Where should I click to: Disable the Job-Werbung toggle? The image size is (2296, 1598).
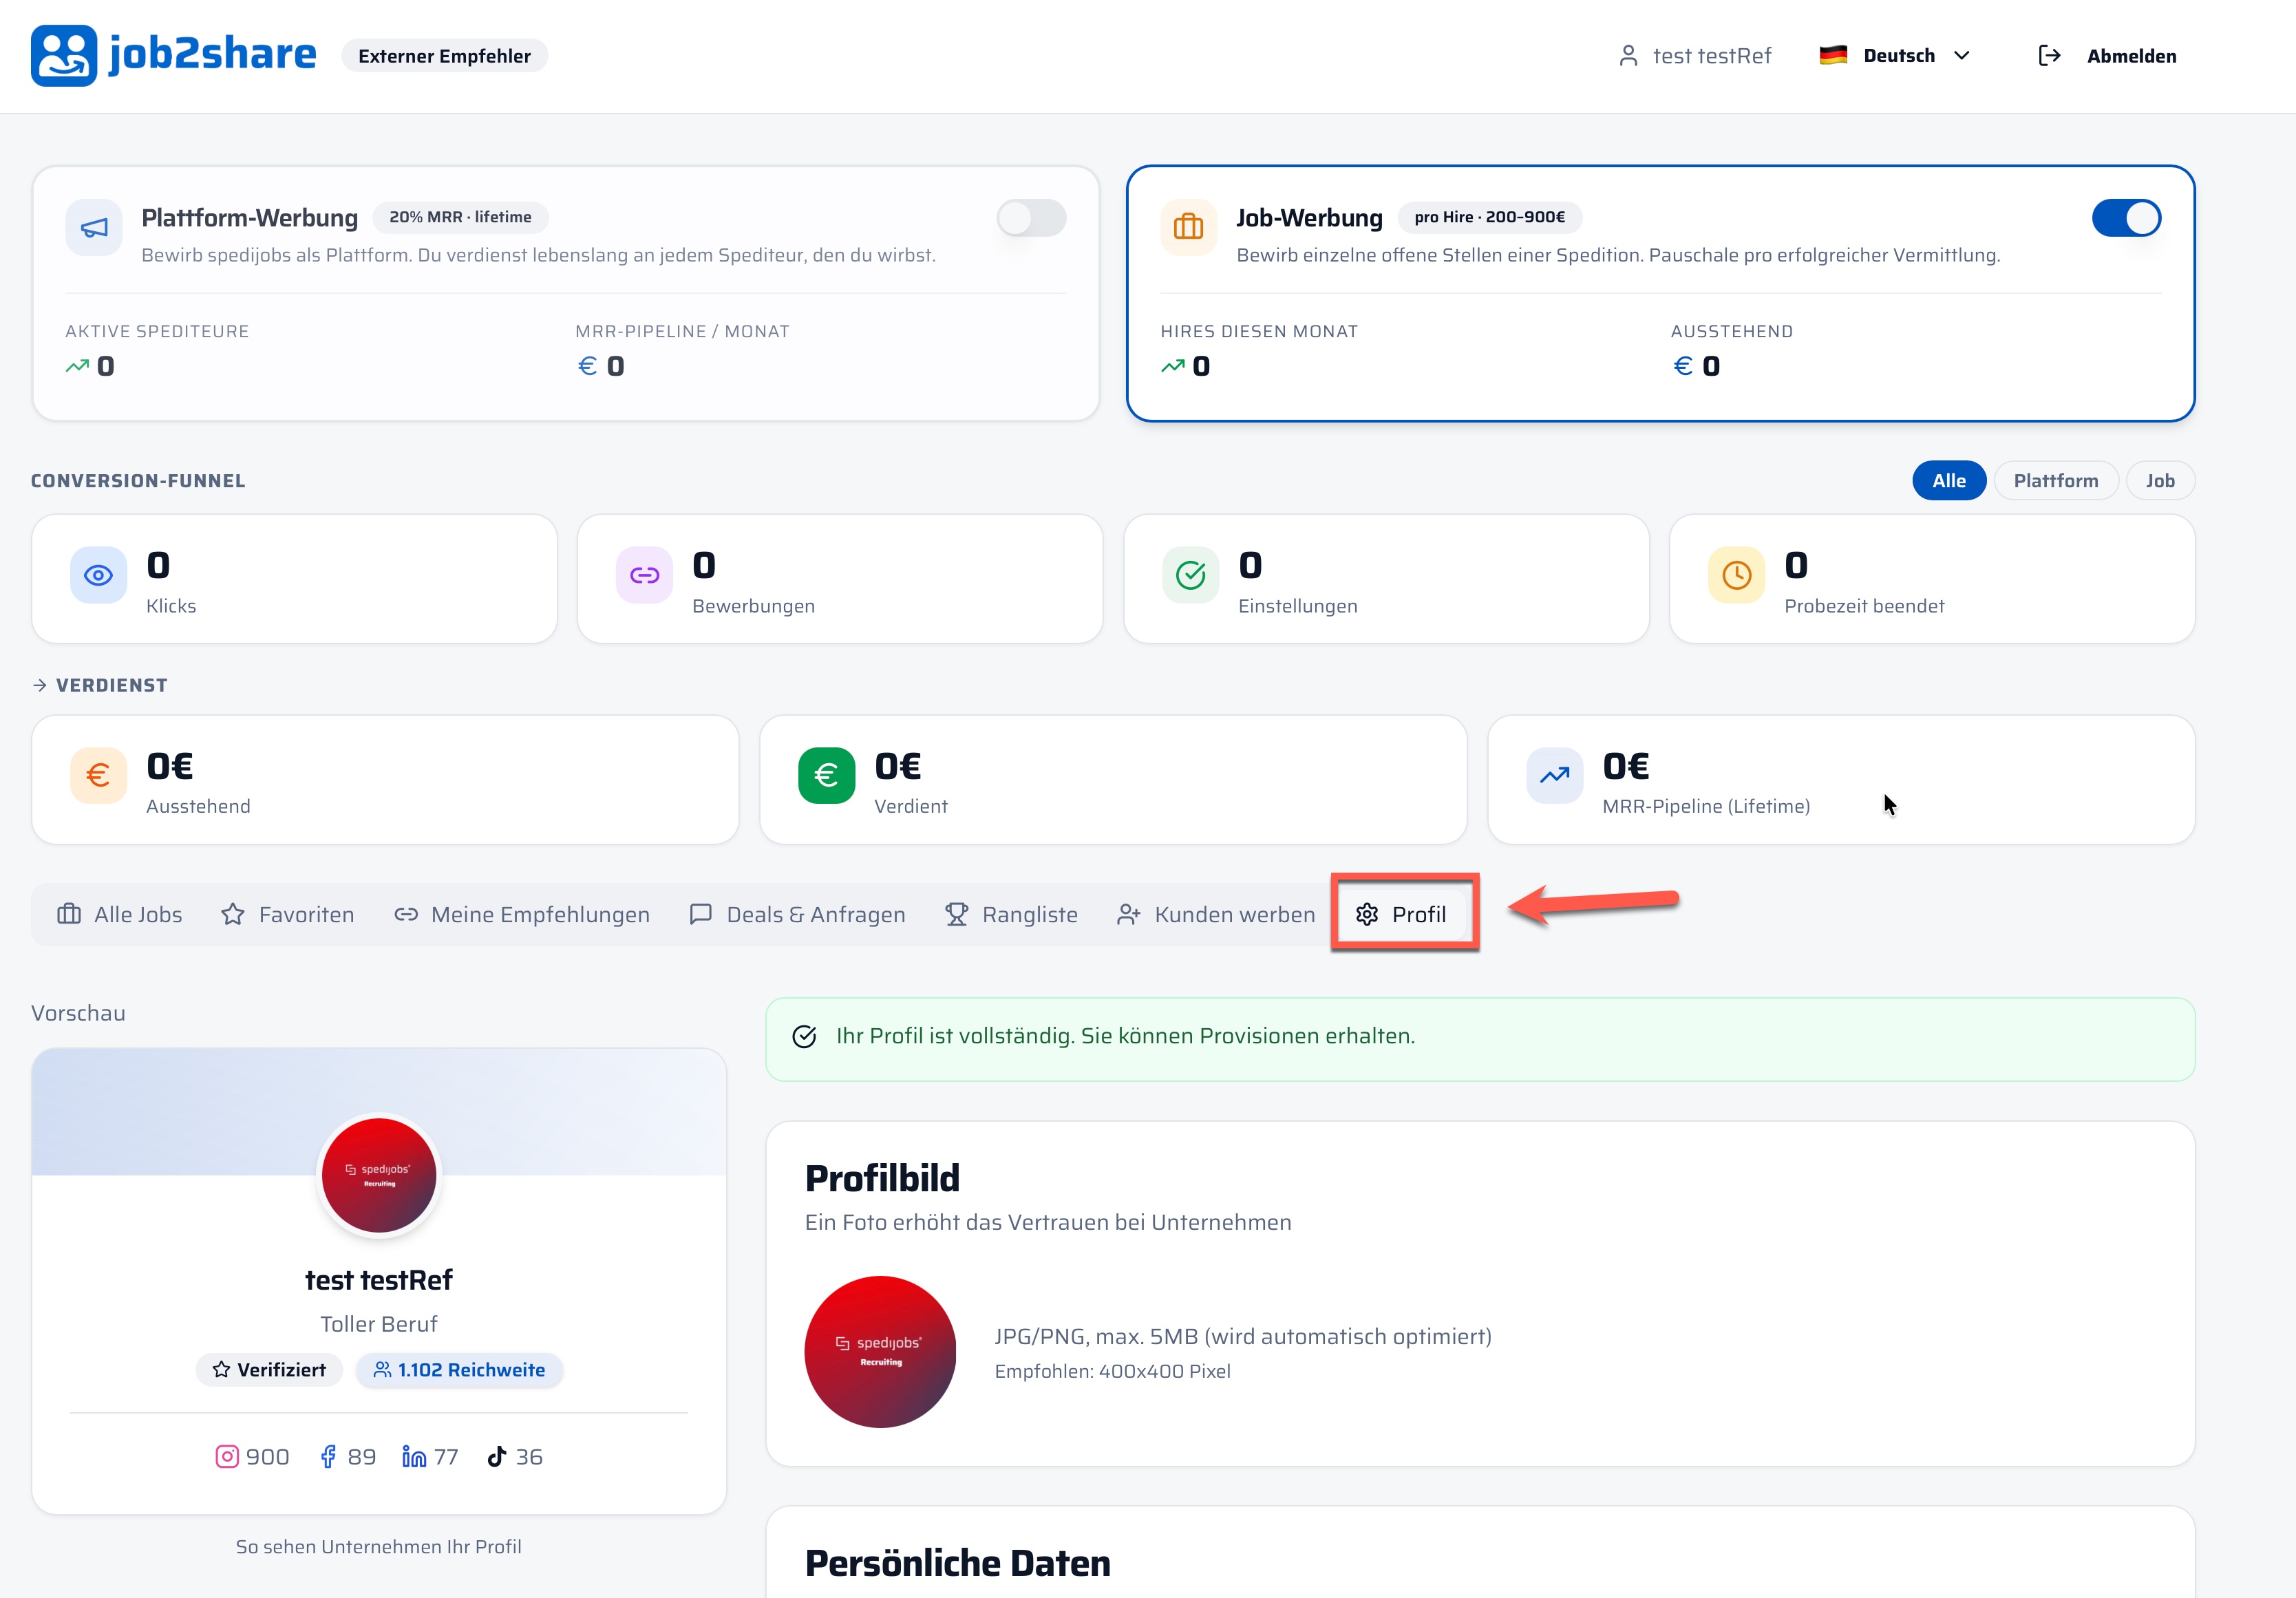[x=2126, y=218]
